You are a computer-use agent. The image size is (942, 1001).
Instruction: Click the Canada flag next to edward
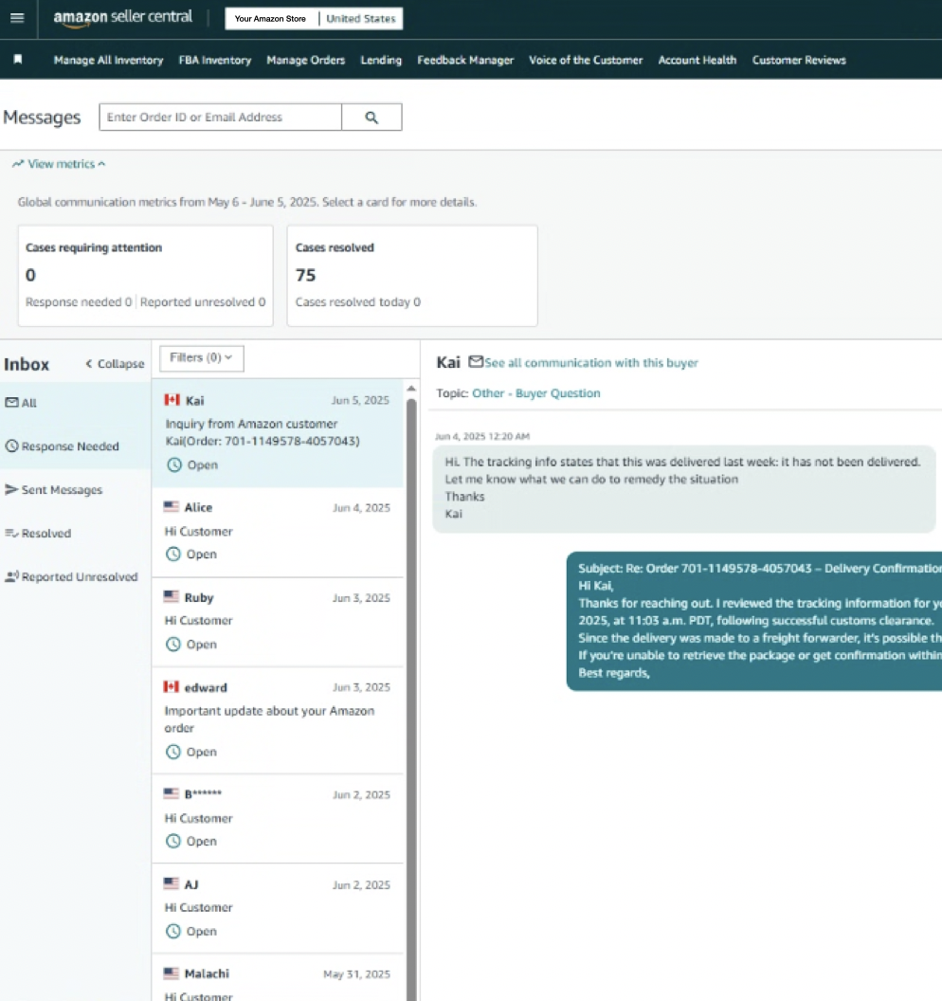[171, 686]
